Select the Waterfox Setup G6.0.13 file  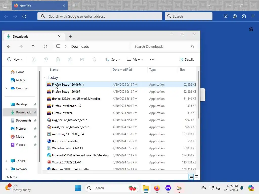[x=121, y=148]
